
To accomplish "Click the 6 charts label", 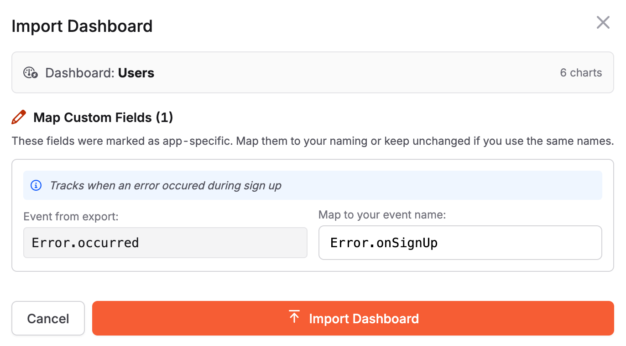I will click(580, 73).
